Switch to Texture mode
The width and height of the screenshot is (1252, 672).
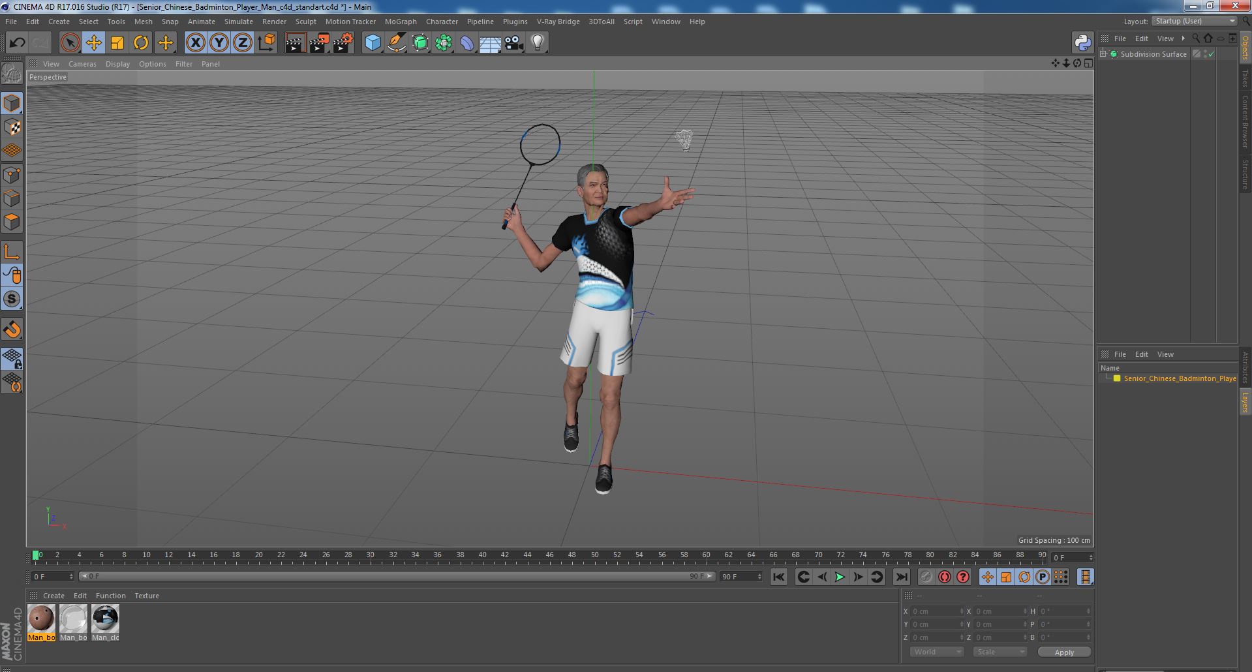click(12, 127)
